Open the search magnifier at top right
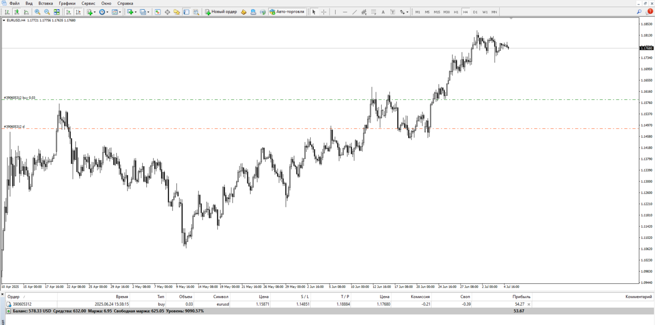The height and width of the screenshot is (325, 655). coord(639,12)
